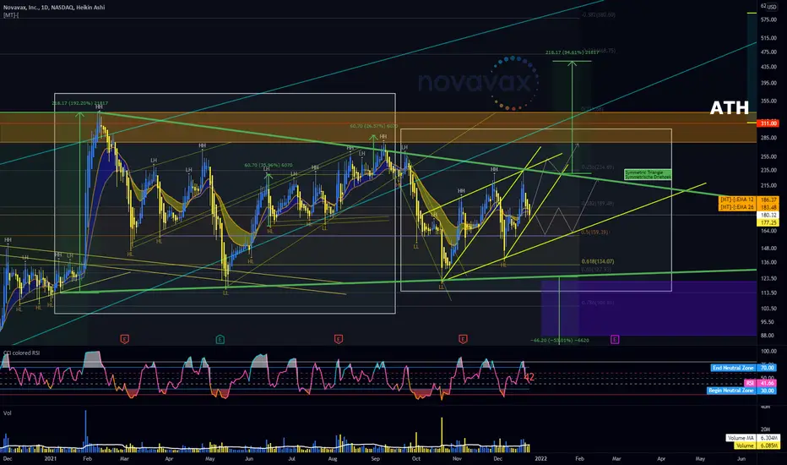Open the USD currency selector
This screenshot has width=787, height=465.
[772, 7]
